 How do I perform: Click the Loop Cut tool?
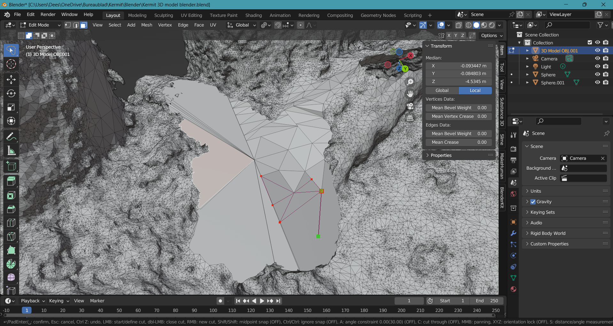[11, 223]
